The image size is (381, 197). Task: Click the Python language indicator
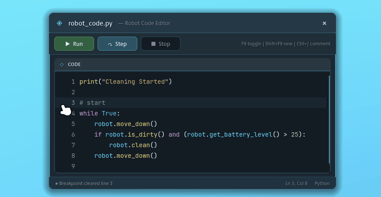(322, 183)
